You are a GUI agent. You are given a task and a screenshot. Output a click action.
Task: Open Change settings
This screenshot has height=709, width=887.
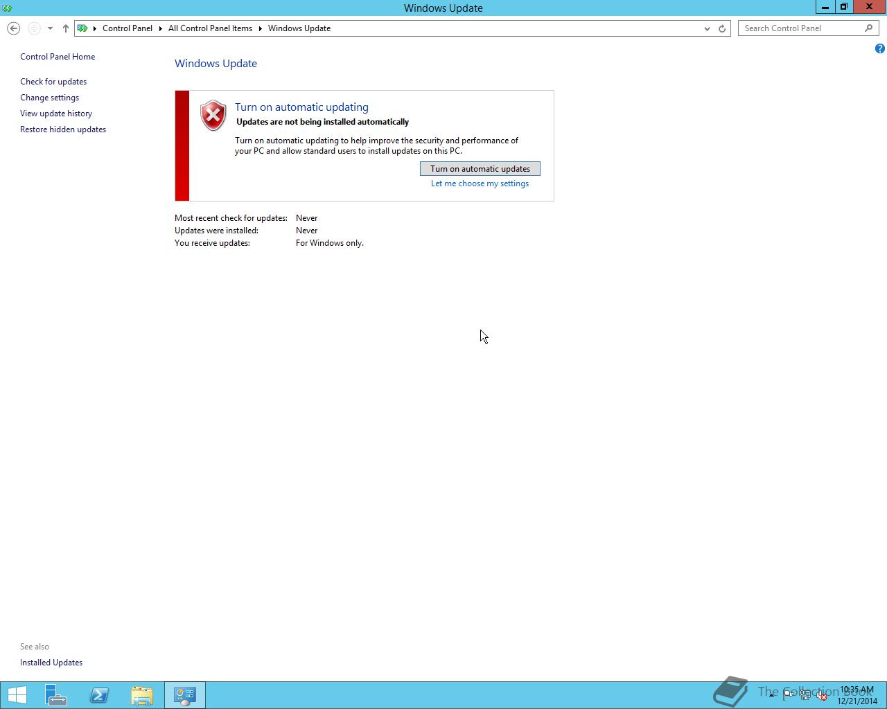point(49,98)
